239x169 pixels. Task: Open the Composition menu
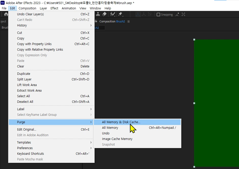point(27,8)
